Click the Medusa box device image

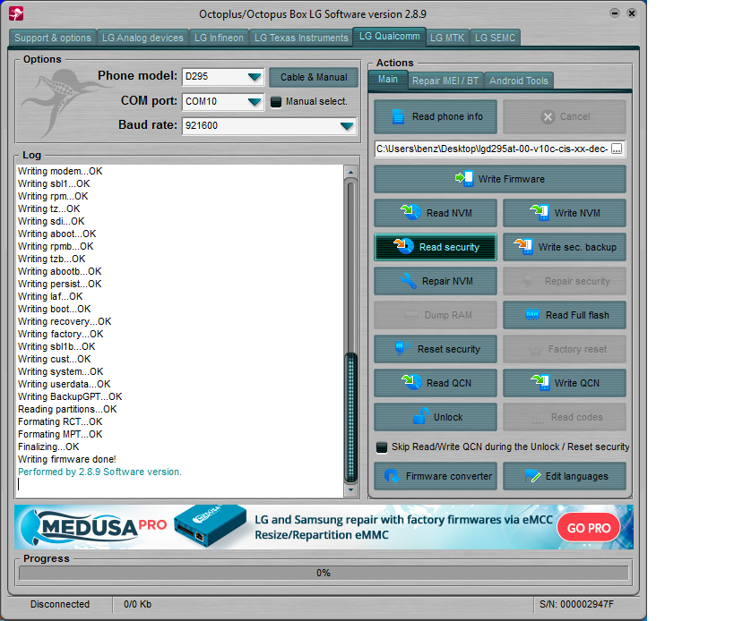[x=210, y=525]
